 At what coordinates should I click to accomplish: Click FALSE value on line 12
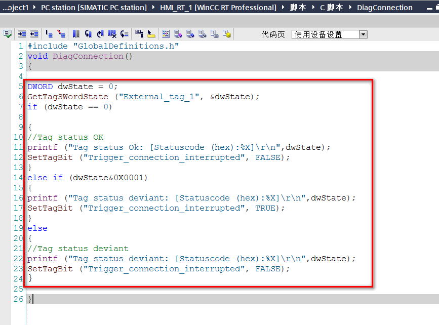pos(268,157)
